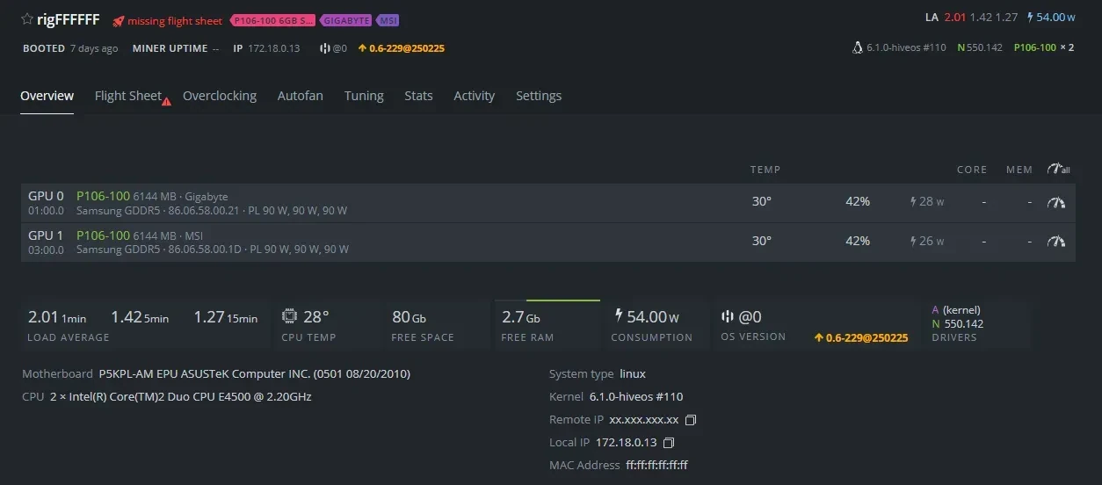Switch to the Overclocking tab

[220, 96]
